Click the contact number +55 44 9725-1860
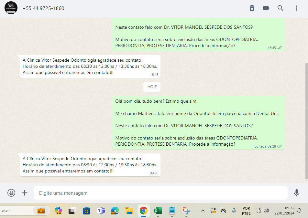 click(43, 8)
